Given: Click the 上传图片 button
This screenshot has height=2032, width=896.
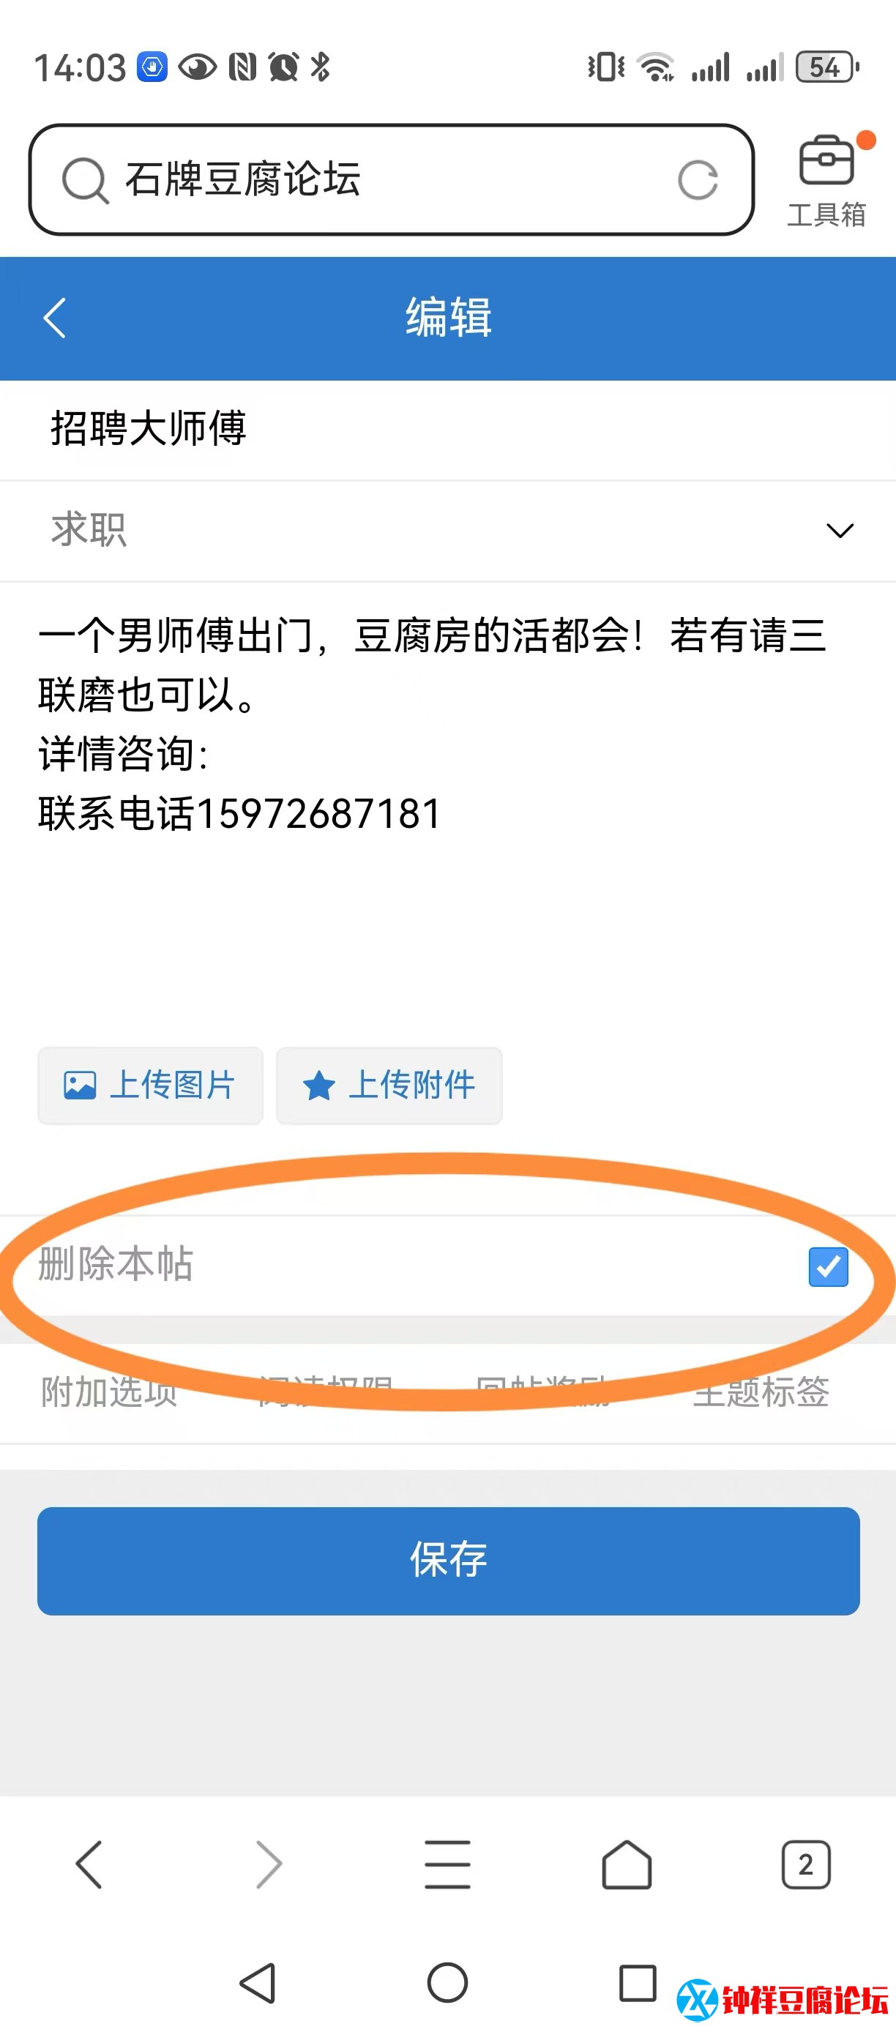Looking at the screenshot, I should tap(150, 1086).
